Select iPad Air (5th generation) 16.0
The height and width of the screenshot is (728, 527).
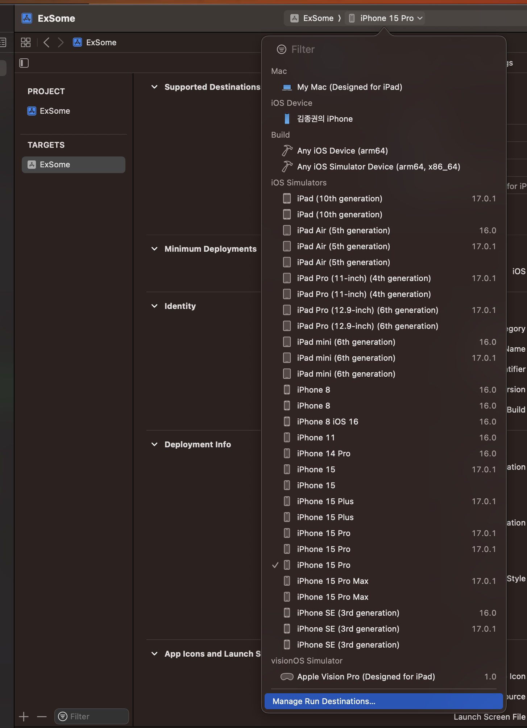click(384, 230)
